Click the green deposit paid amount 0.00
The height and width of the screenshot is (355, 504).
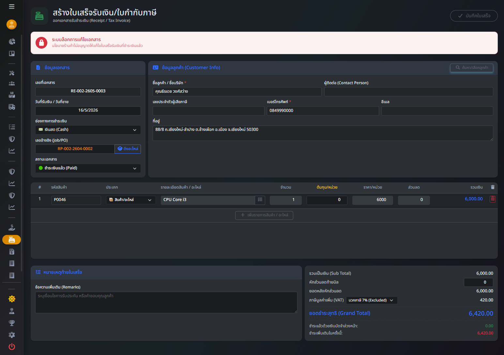[x=489, y=326]
